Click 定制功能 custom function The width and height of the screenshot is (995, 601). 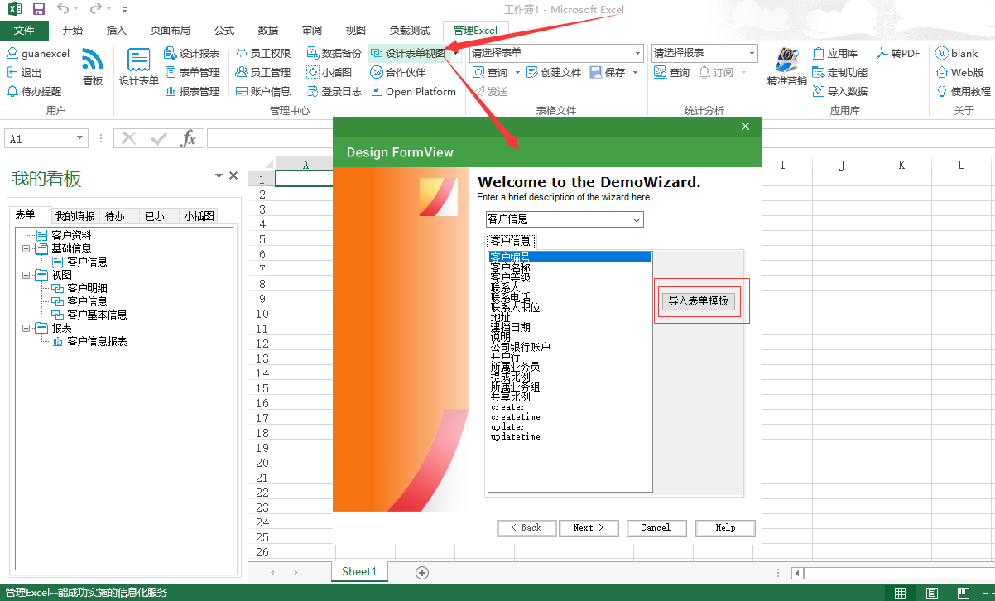(840, 72)
